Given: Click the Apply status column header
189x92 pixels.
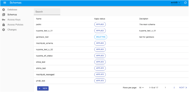Looking at the screenshot, I should pos(100,19).
